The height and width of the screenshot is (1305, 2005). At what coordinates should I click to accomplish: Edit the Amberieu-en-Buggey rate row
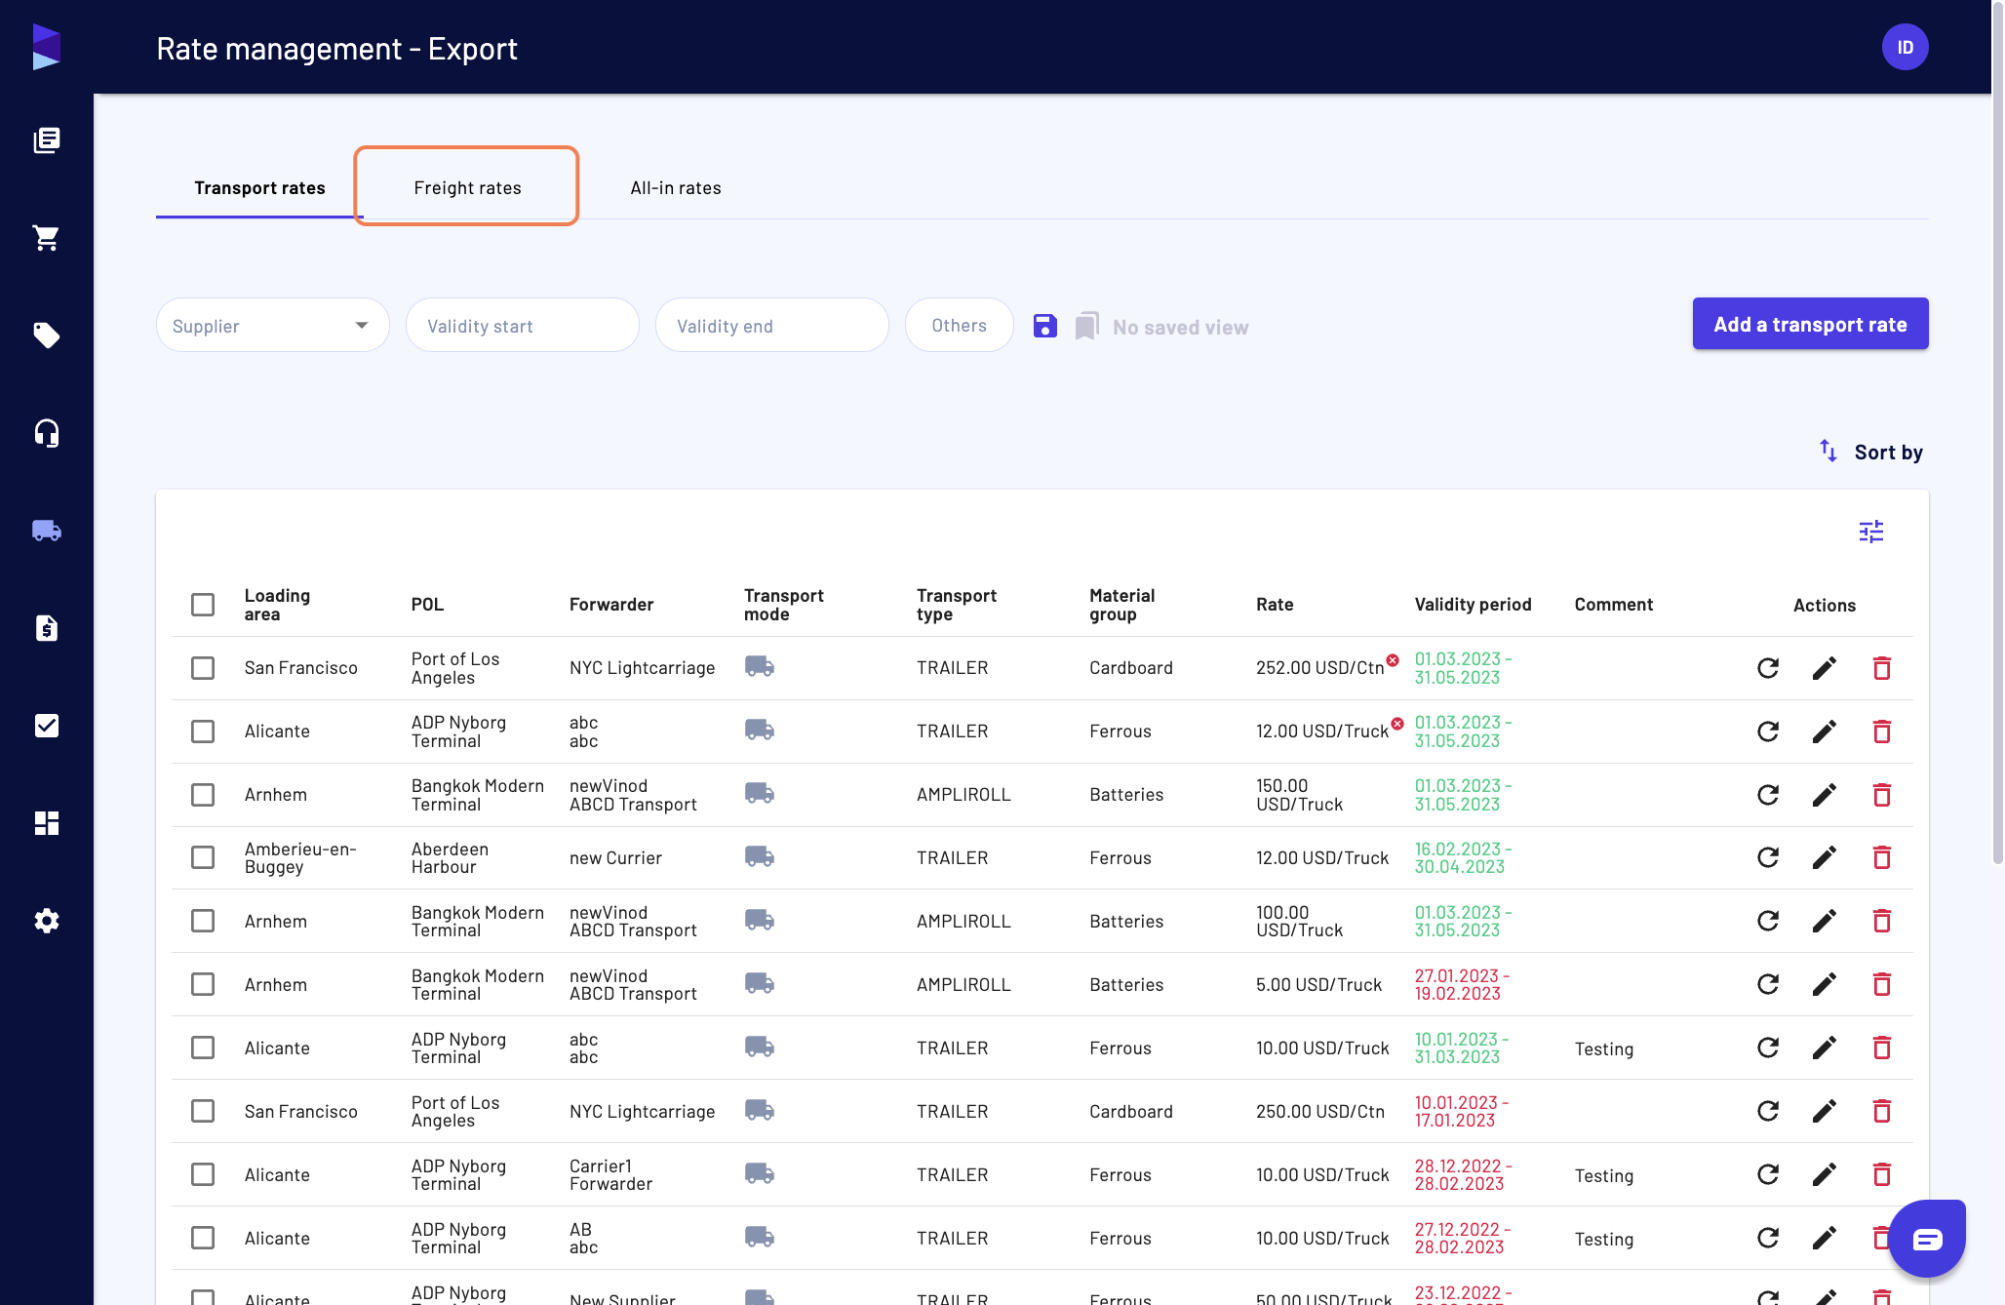pyautogui.click(x=1825, y=857)
